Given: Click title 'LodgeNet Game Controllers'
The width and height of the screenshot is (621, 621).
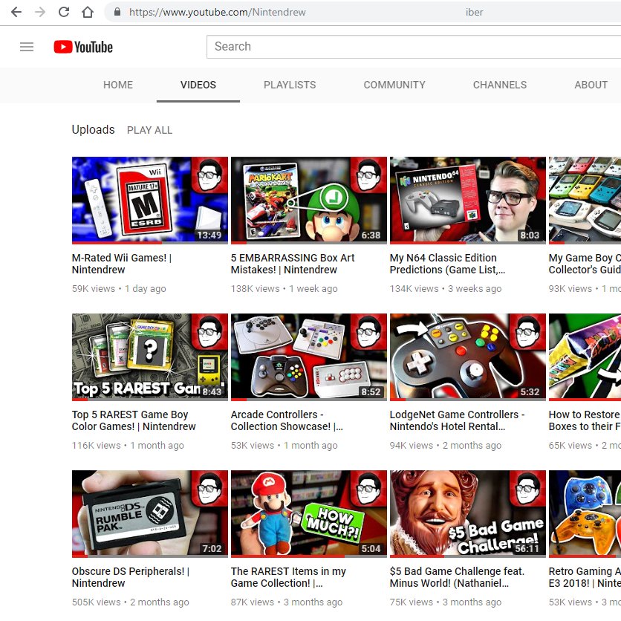Looking at the screenshot, I should pos(457,420).
